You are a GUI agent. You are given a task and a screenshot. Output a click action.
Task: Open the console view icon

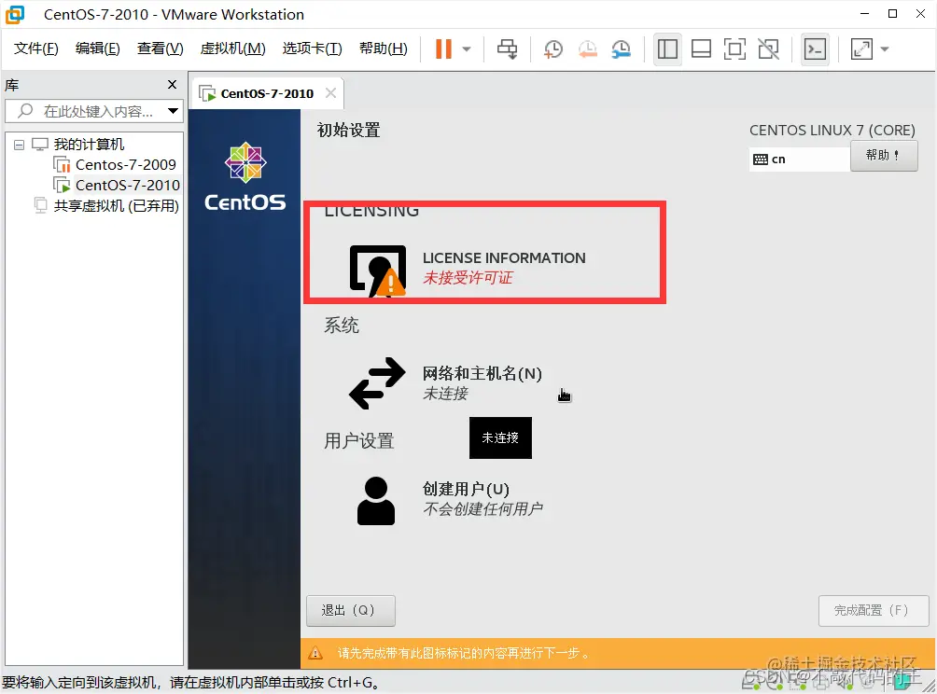[815, 49]
